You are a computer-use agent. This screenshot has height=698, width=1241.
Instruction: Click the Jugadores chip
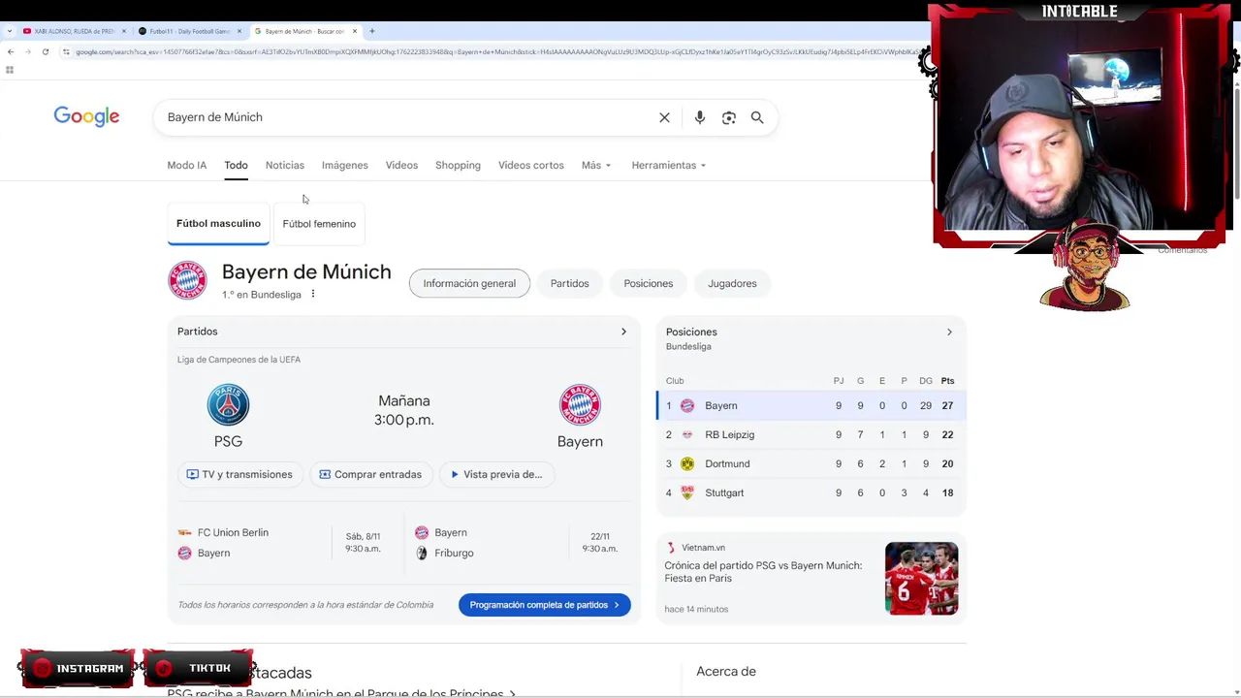click(732, 283)
